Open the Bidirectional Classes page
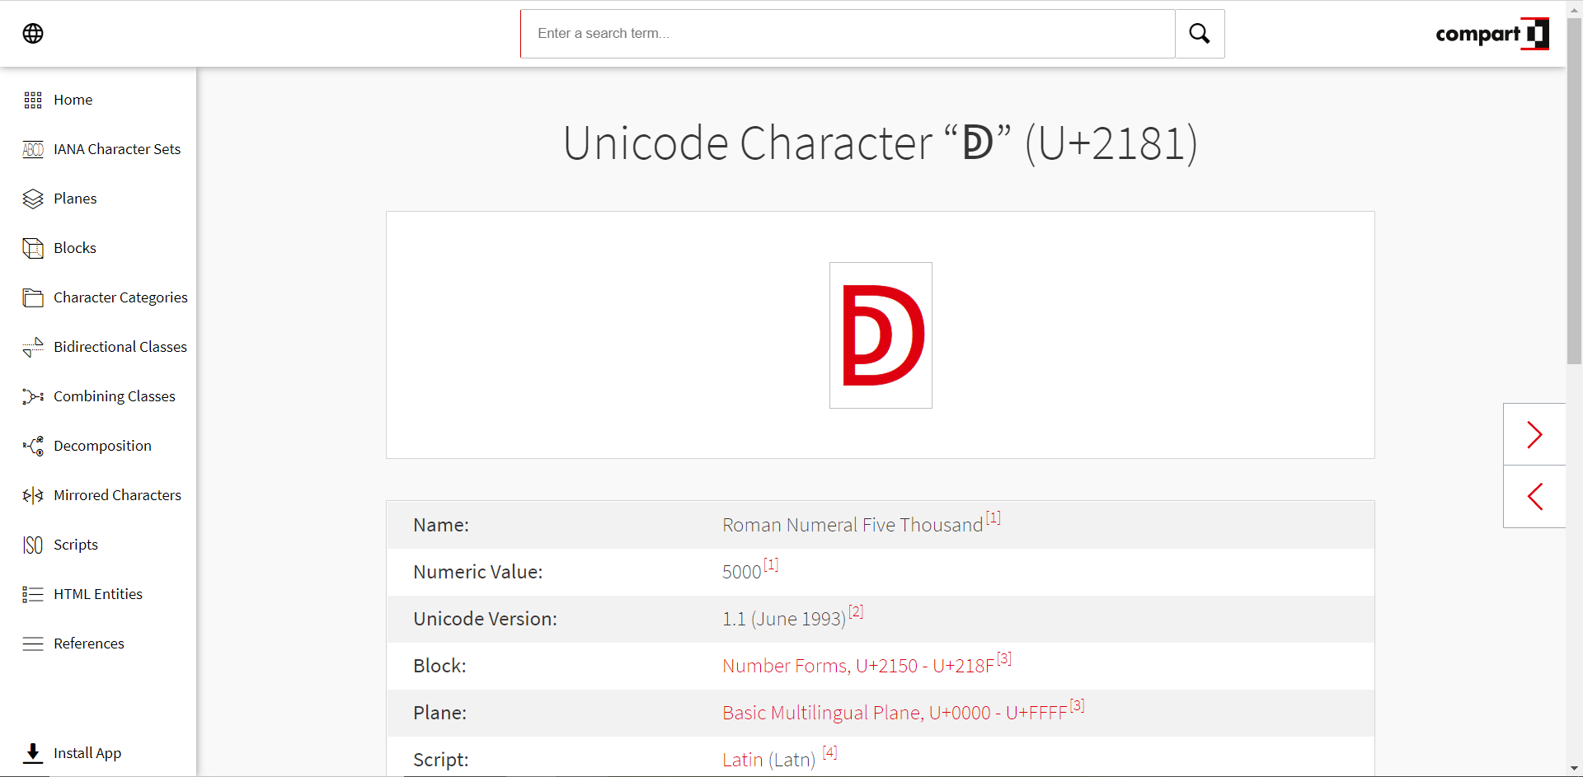This screenshot has width=1583, height=777. (x=120, y=347)
